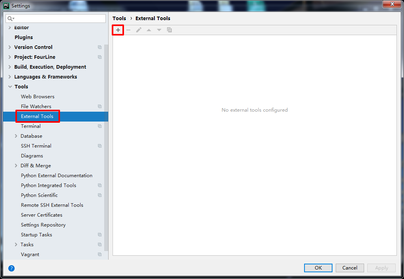Select External Tools in the tree
Image resolution: width=404 pixels, height=279 pixels.
point(37,116)
